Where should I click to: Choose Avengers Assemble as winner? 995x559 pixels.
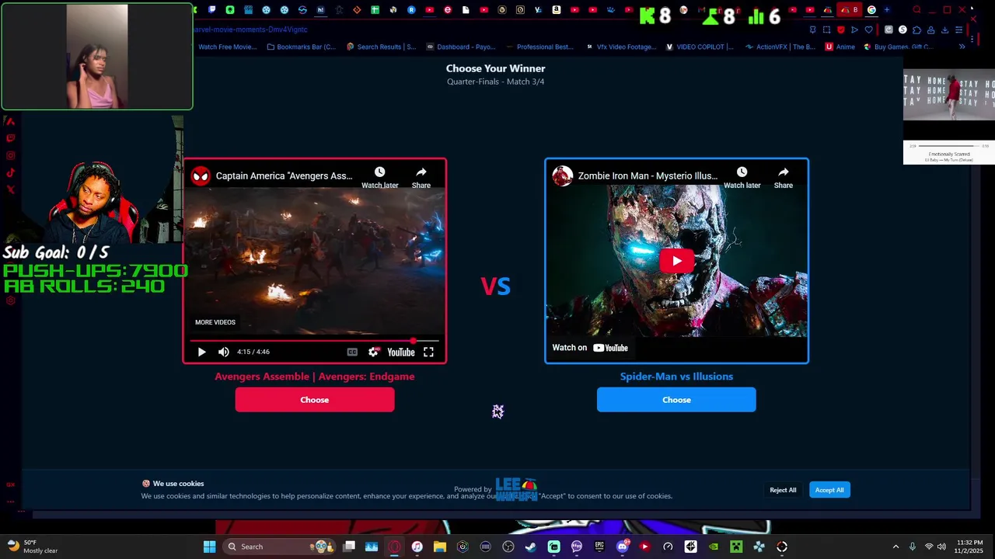[315, 400]
